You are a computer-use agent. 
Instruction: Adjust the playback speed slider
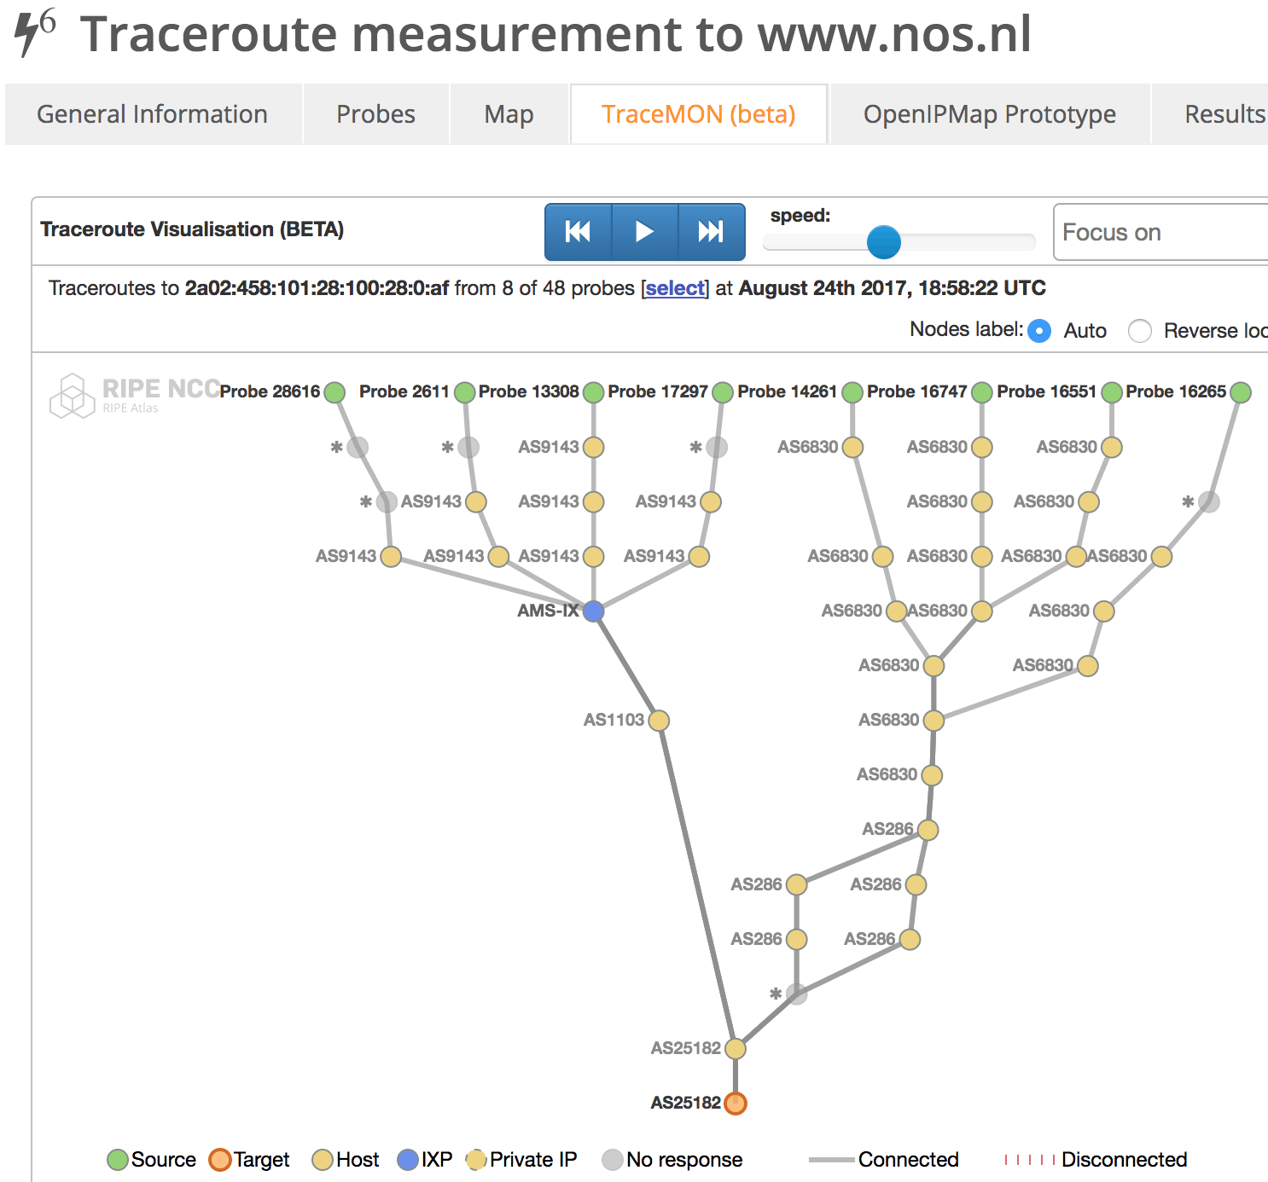(884, 242)
